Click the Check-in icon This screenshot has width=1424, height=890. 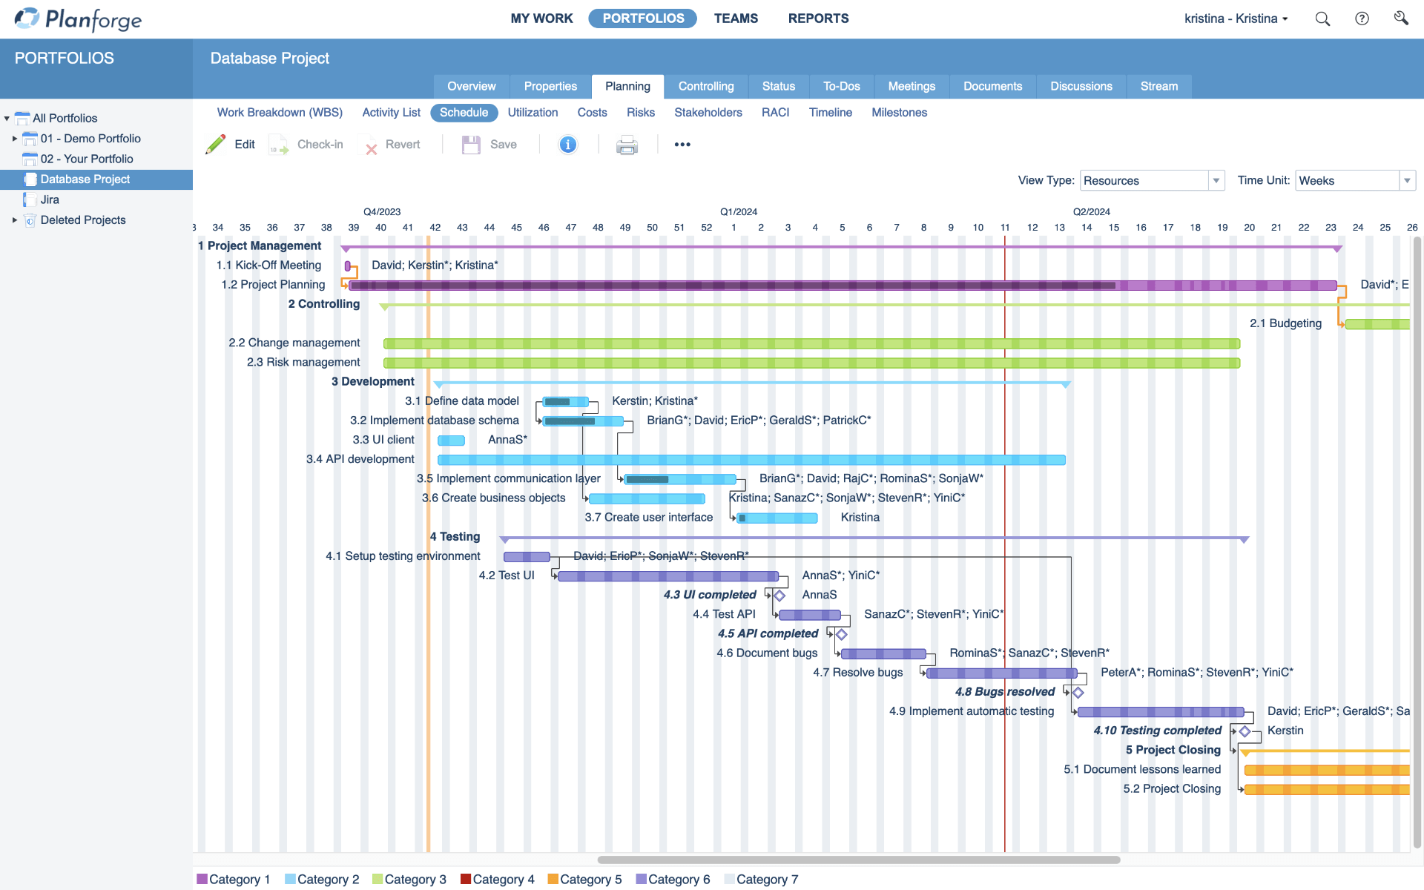coord(278,144)
